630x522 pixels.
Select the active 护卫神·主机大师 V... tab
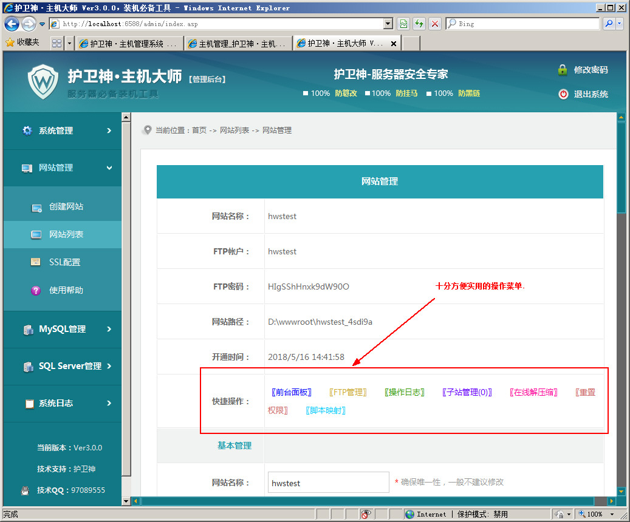click(341, 43)
